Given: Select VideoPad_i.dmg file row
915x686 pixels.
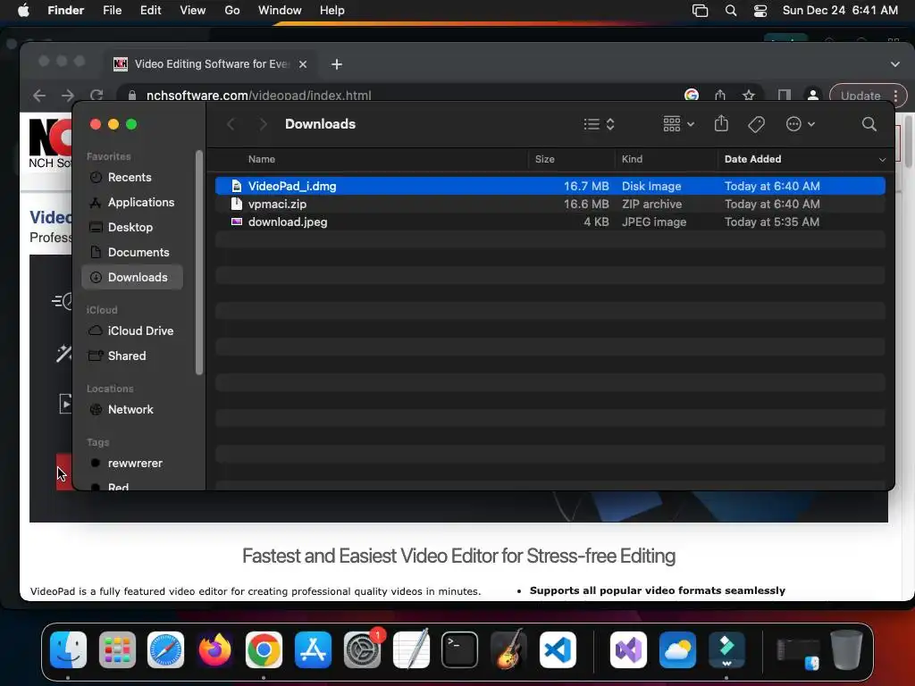Looking at the screenshot, I should [x=550, y=186].
